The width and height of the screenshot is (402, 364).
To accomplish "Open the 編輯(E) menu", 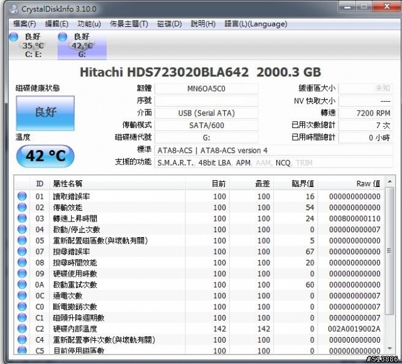I will 57,24.
